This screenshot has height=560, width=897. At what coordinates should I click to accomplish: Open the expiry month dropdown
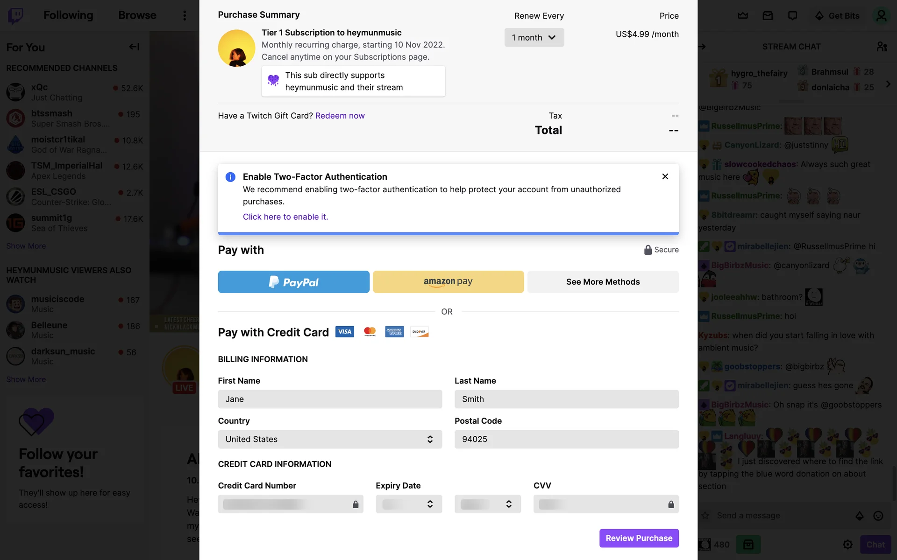(409, 504)
